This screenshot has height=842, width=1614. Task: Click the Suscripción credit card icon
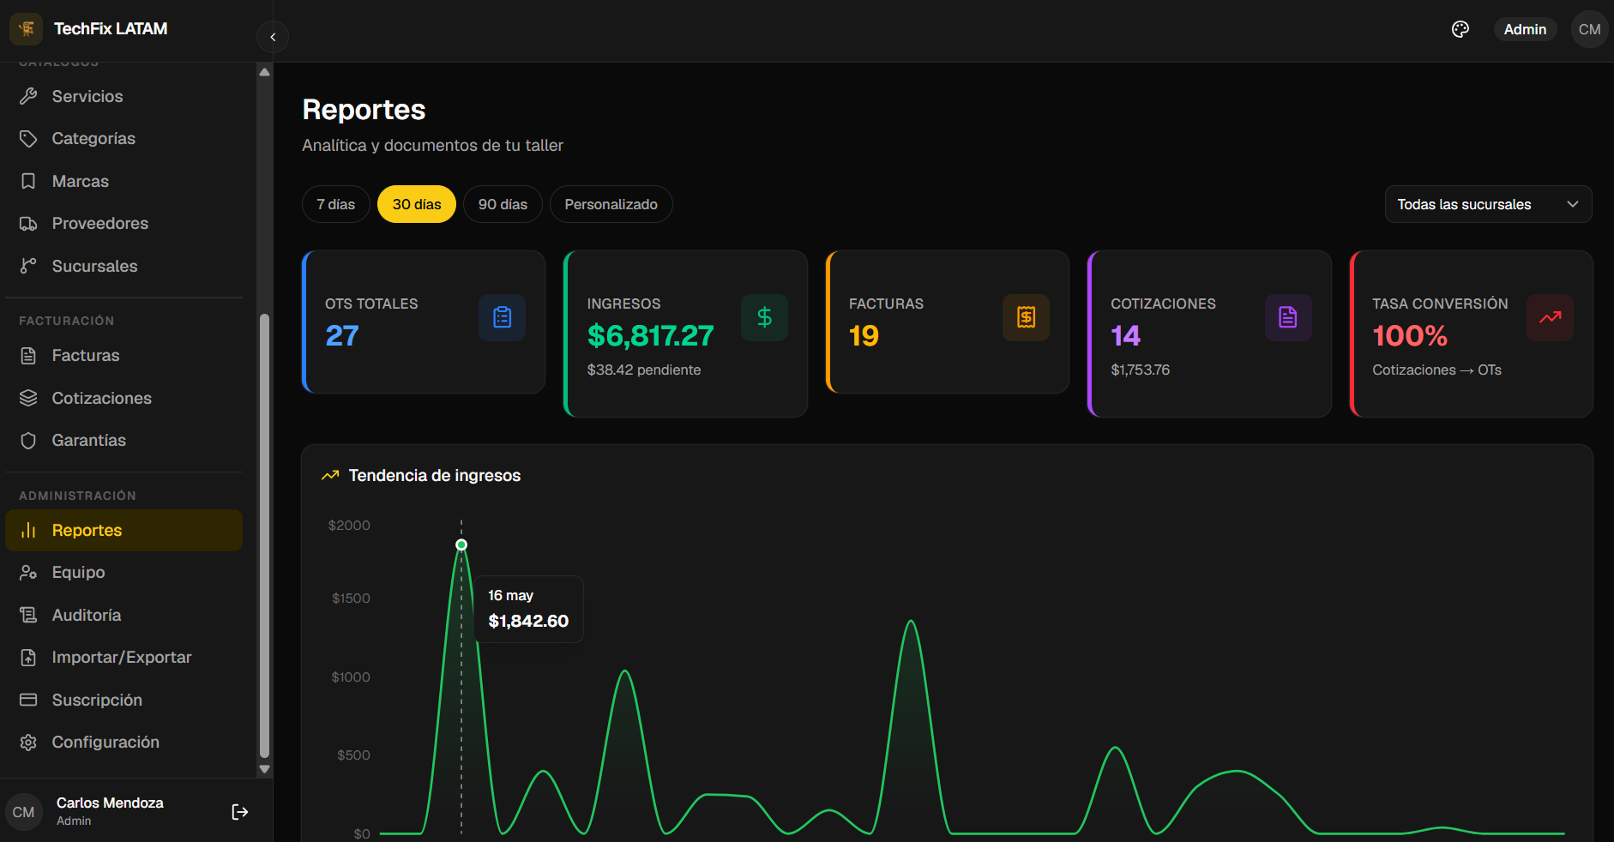[28, 700]
